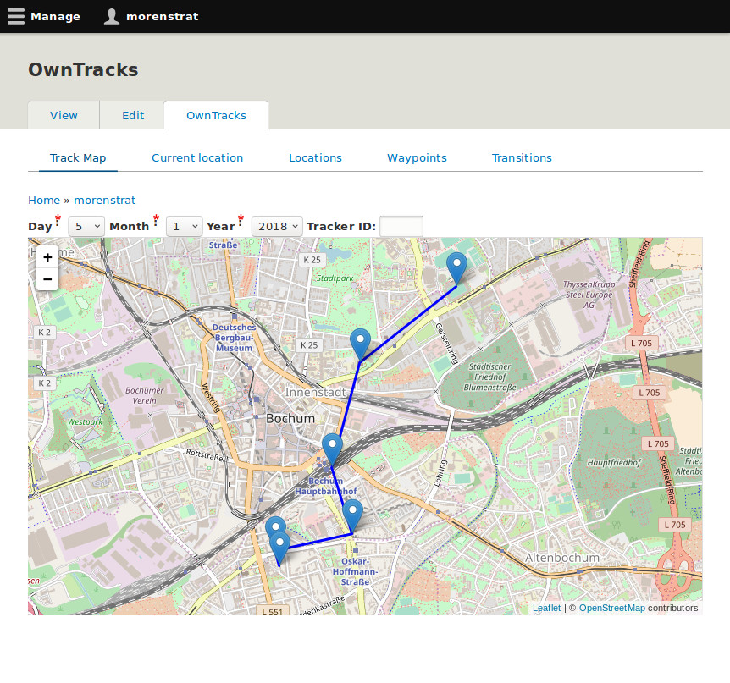
Task: Select the OwnTracks primary tab
Action: 216,115
